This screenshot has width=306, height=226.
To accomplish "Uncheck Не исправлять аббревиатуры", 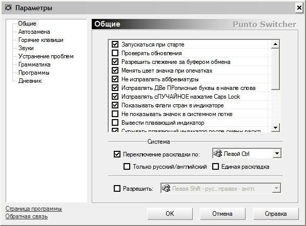I will tap(115, 79).
